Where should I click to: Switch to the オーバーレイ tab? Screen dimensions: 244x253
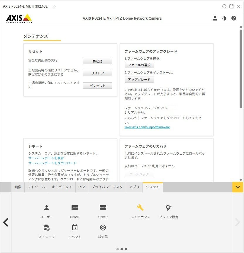coord(62,187)
